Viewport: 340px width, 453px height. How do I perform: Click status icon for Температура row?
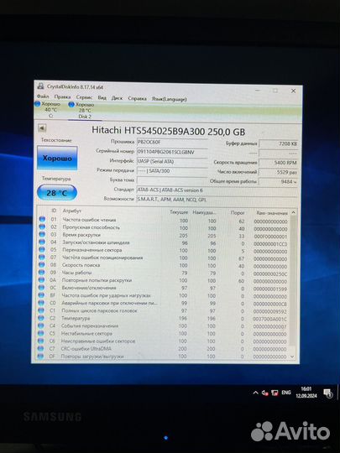tap(41, 318)
